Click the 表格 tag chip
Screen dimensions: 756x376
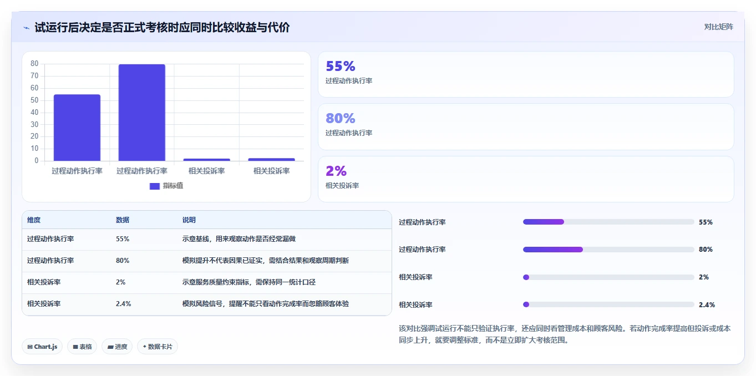[x=82, y=347]
